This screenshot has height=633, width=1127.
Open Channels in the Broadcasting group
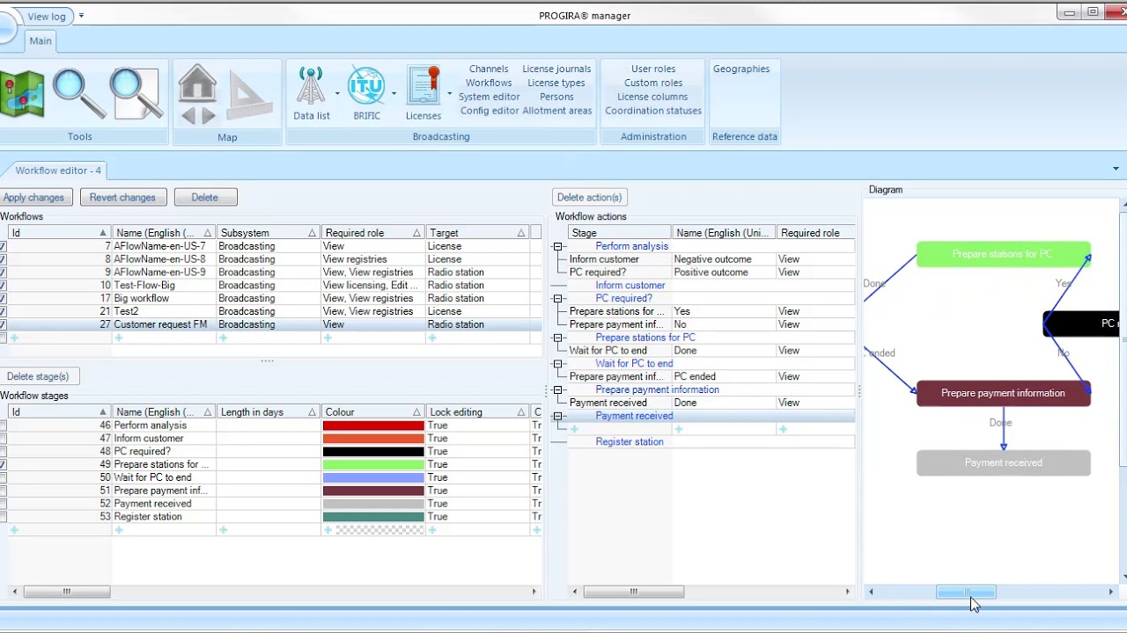coord(489,69)
